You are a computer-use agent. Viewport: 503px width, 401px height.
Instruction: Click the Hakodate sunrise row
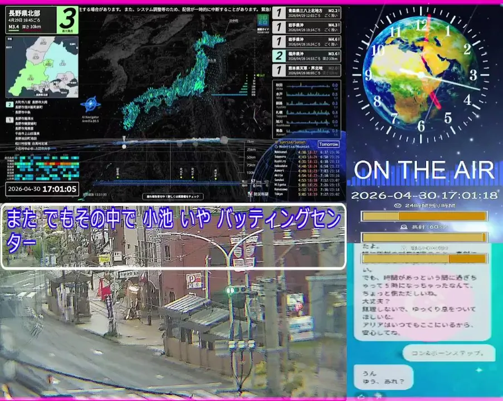(307, 166)
